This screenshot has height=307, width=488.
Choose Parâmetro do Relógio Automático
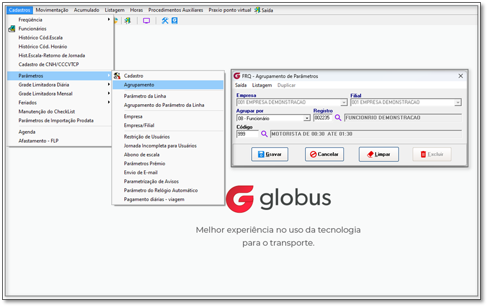[168, 191]
